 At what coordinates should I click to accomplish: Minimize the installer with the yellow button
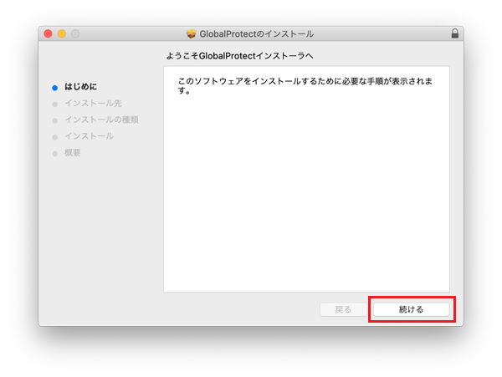(61, 33)
